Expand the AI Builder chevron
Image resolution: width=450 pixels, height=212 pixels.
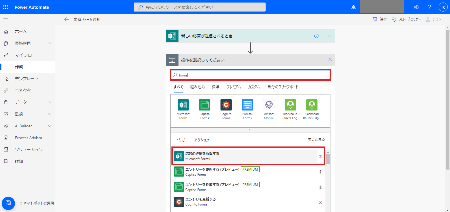coord(50,126)
